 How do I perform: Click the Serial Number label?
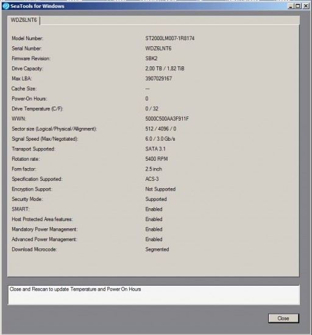tap(27, 49)
